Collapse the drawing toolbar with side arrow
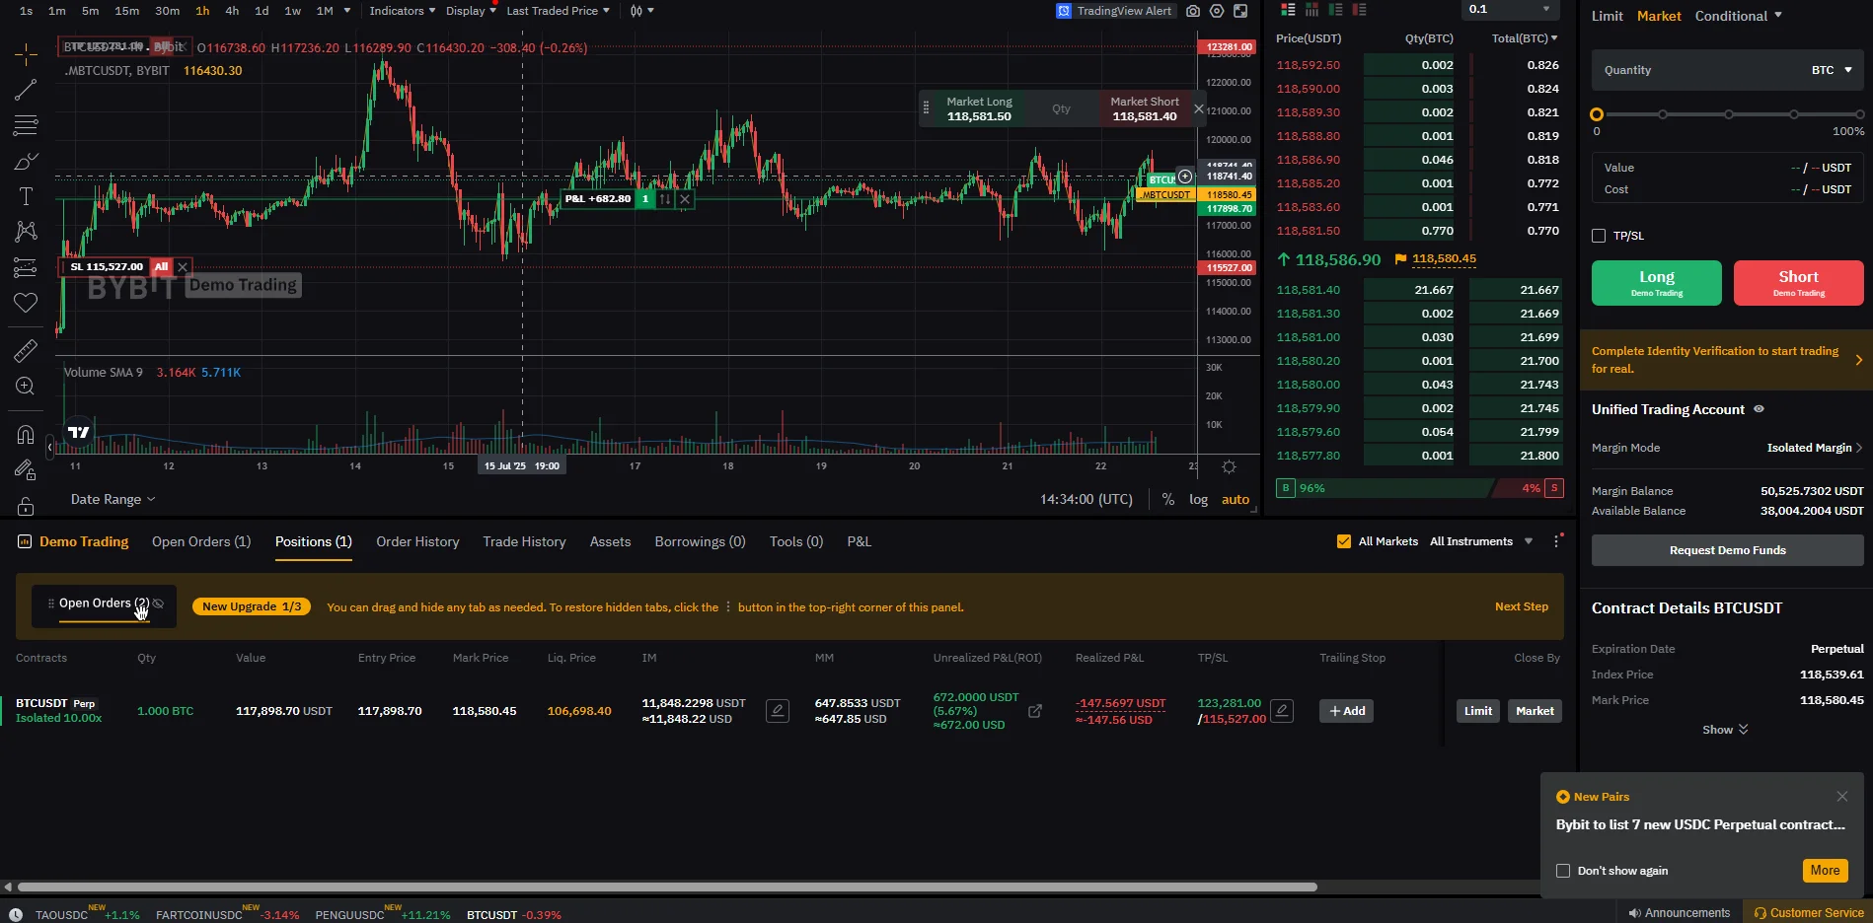The width and height of the screenshot is (1873, 923). point(49,448)
